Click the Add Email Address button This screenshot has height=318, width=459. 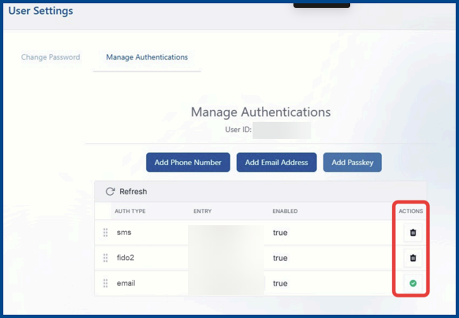click(x=276, y=163)
